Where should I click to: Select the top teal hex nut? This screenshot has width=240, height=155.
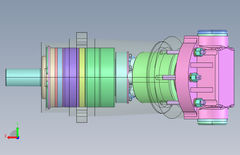point(198,52)
